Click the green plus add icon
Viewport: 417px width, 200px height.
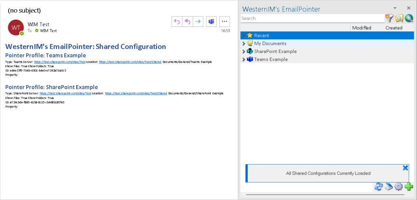409,187
